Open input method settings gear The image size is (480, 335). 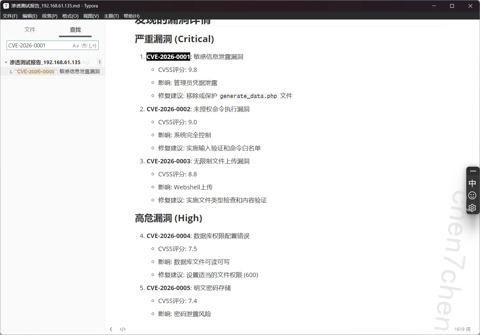pos(472,208)
